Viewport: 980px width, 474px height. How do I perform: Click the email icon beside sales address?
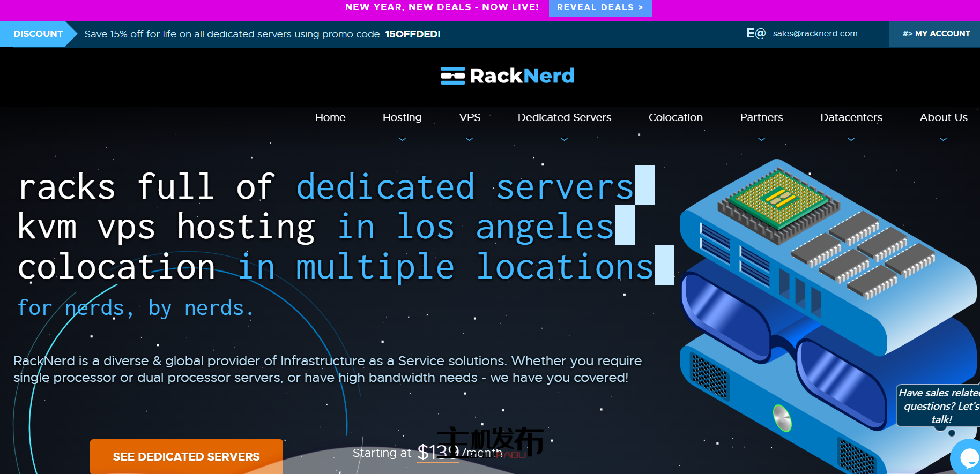(755, 34)
